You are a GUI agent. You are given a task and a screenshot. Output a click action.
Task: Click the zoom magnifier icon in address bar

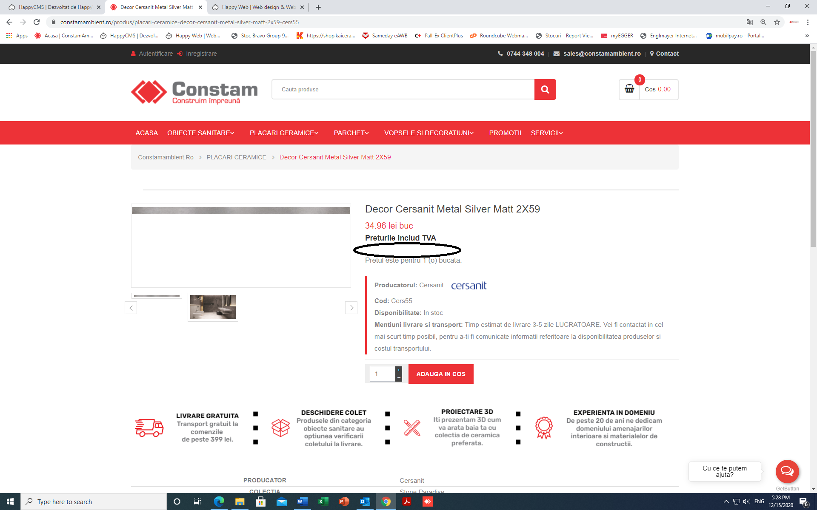tap(763, 22)
